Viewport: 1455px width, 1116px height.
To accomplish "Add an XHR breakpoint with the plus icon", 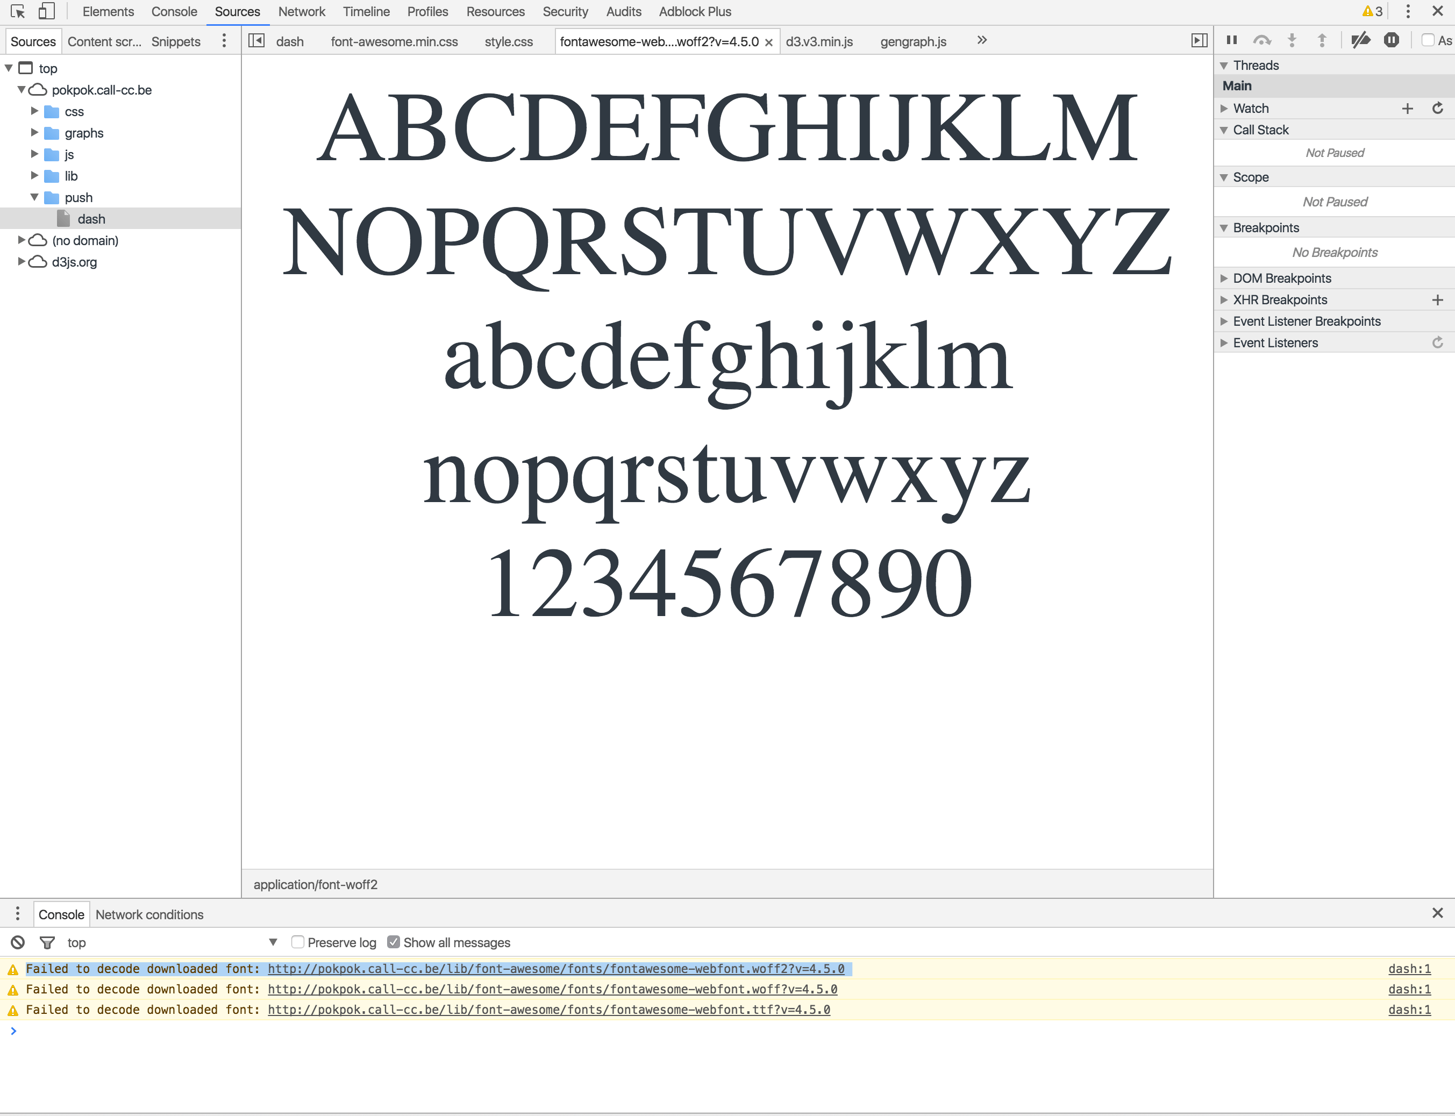I will click(x=1437, y=299).
